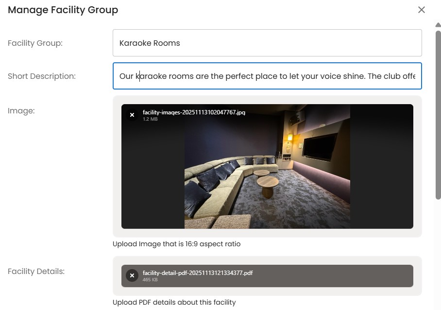Click the Short Description label

42,76
